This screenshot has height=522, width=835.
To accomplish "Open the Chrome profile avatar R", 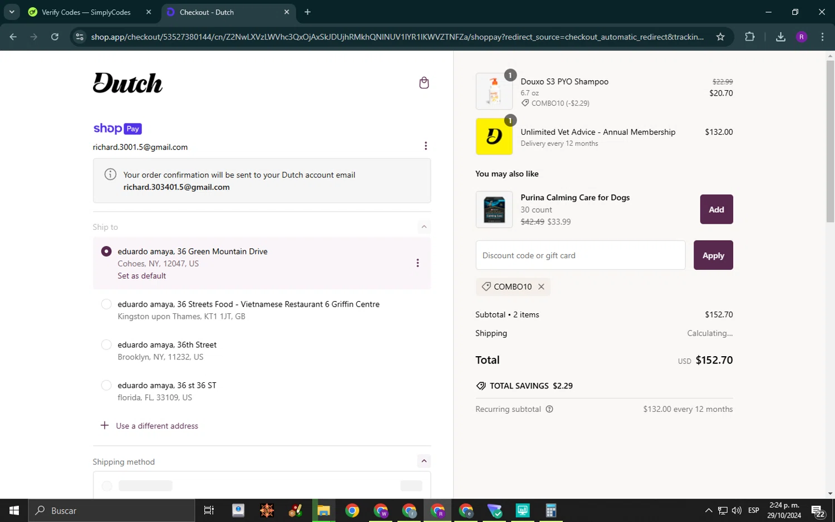I will (x=802, y=37).
